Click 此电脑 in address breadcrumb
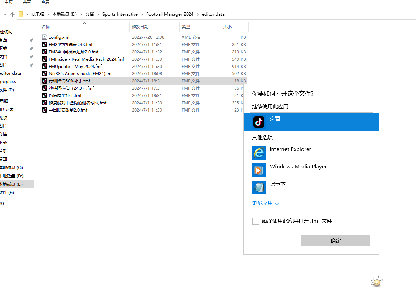The height and width of the screenshot is (290, 416). coord(38,14)
